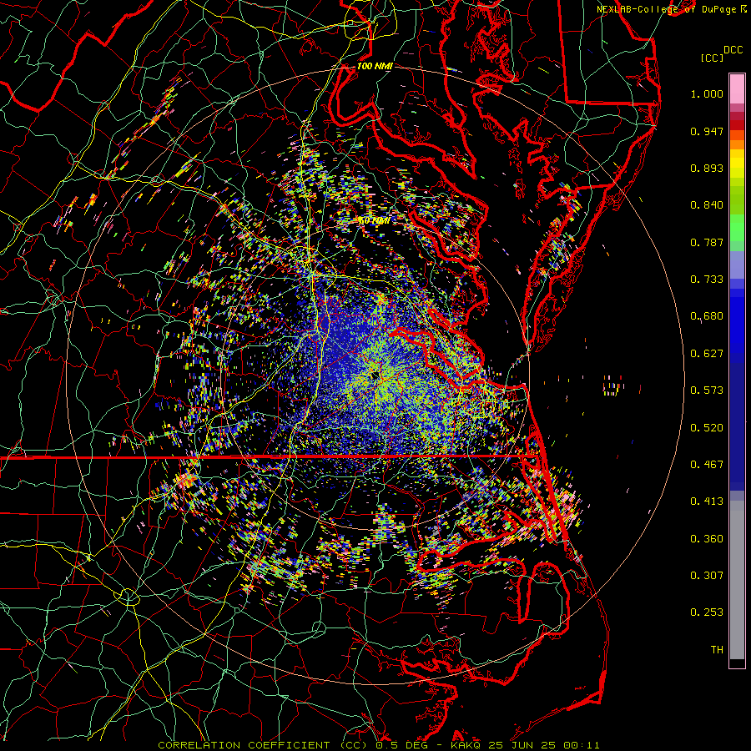751x751 pixels.
Task: Select the 0.680 scale value
Action: tap(707, 316)
